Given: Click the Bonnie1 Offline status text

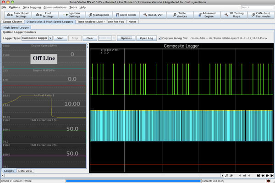Looking at the screenshot, I should [x=16, y=181].
